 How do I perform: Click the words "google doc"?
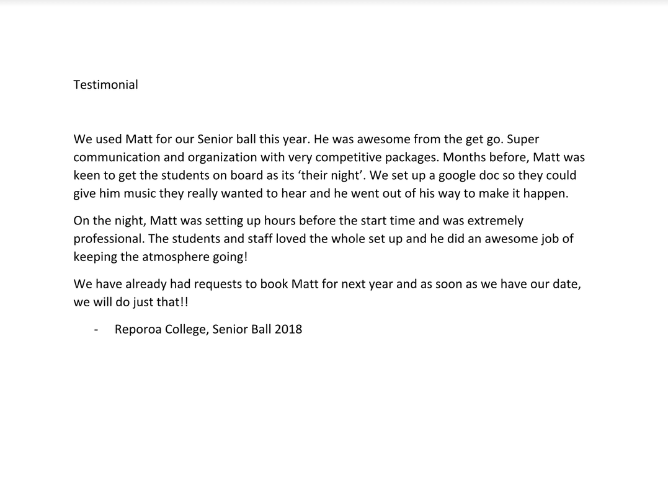pyautogui.click(x=466, y=175)
